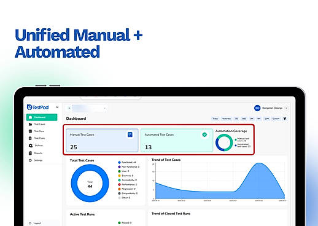Click the Test Runs list icon
The image size is (318, 226).
(30, 131)
